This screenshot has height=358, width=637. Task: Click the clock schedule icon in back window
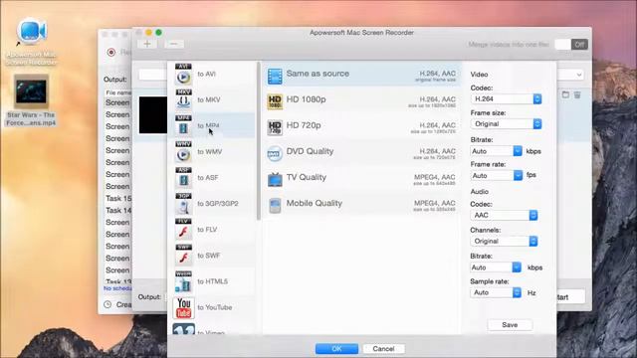pyautogui.click(x=107, y=304)
